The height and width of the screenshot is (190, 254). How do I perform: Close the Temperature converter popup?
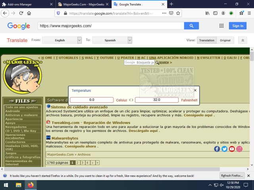[195, 90]
